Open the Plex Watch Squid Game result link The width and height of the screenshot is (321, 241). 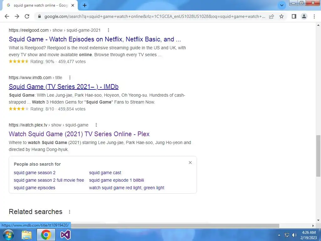[x=79, y=134]
